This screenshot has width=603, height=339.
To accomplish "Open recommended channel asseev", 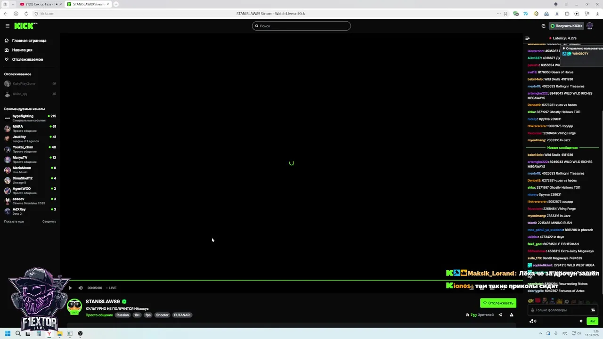I will [x=30, y=201].
